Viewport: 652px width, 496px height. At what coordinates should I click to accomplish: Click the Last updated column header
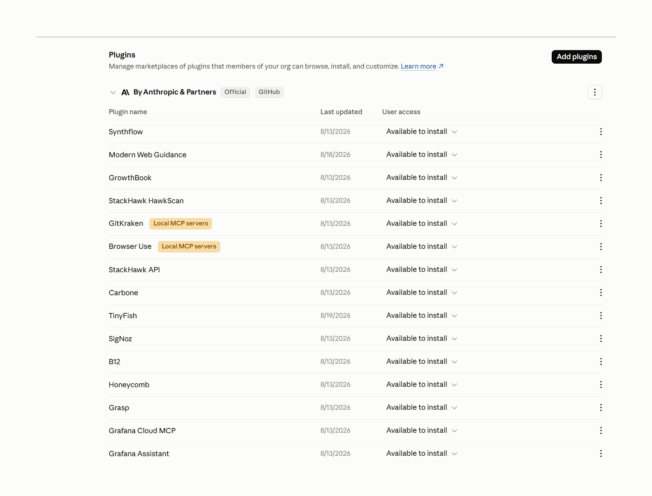[341, 112]
